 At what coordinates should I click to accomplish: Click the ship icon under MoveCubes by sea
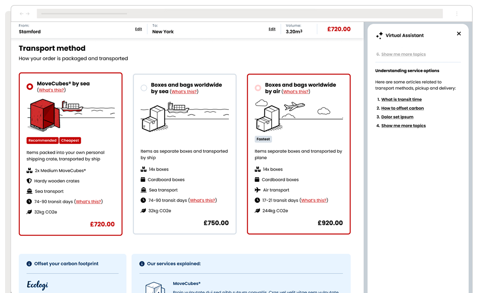click(29, 191)
